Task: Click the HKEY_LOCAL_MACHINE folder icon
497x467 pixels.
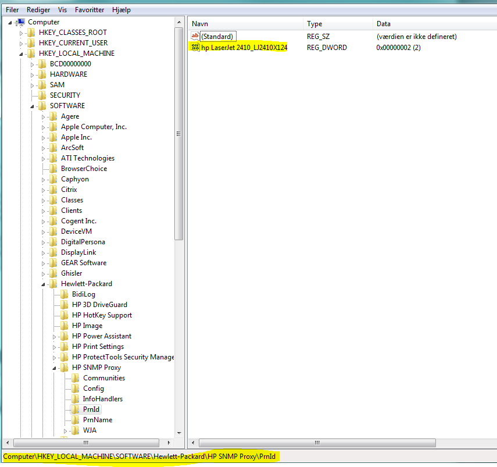Action: click(x=31, y=54)
